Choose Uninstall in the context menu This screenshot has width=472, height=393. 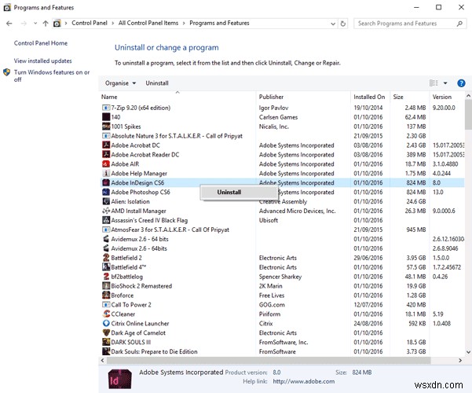[x=239, y=193]
